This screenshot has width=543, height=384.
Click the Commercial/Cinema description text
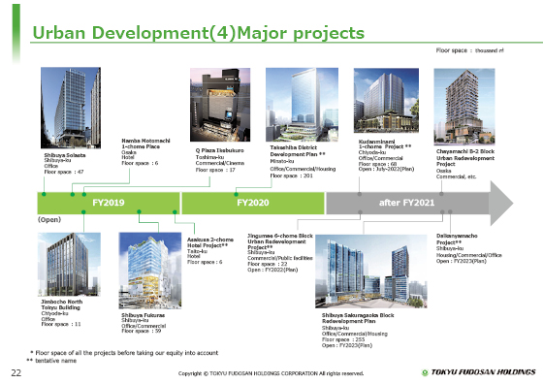coord(220,163)
